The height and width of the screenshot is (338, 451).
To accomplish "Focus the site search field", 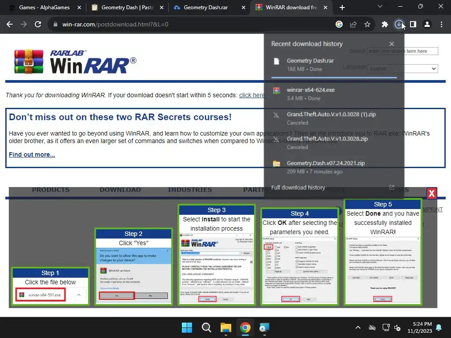I will tap(403, 51).
